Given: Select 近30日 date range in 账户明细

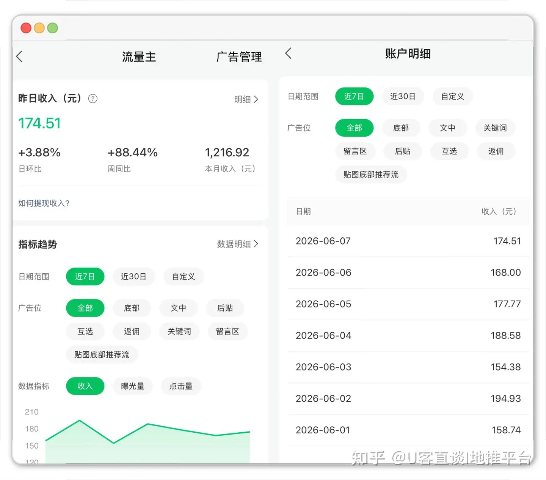Looking at the screenshot, I should (403, 97).
